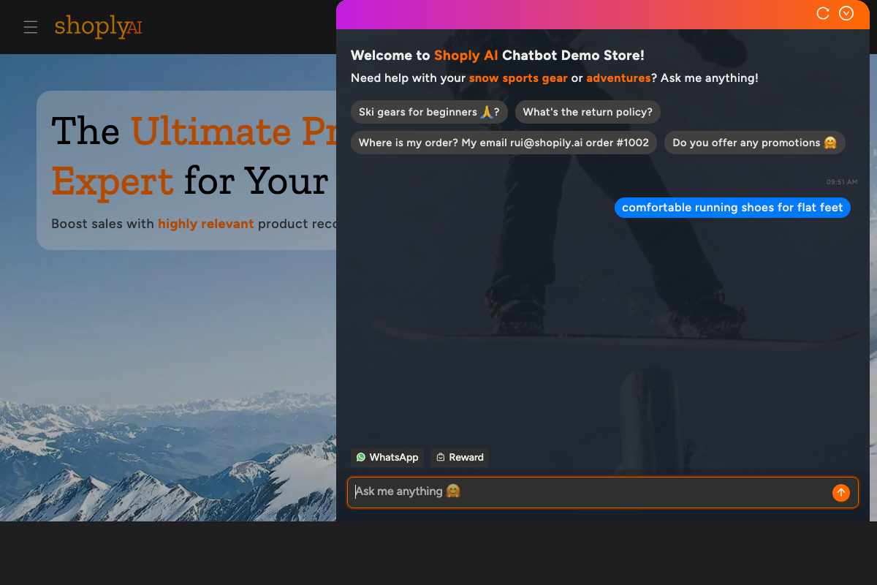Click "highly relevant" in the hero subtitle

[x=205, y=224]
